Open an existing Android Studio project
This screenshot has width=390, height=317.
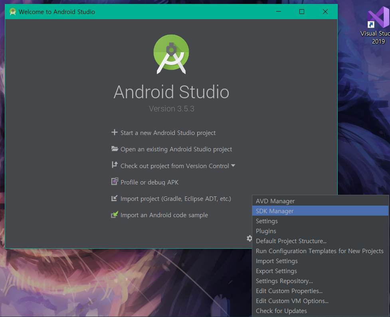pos(176,149)
